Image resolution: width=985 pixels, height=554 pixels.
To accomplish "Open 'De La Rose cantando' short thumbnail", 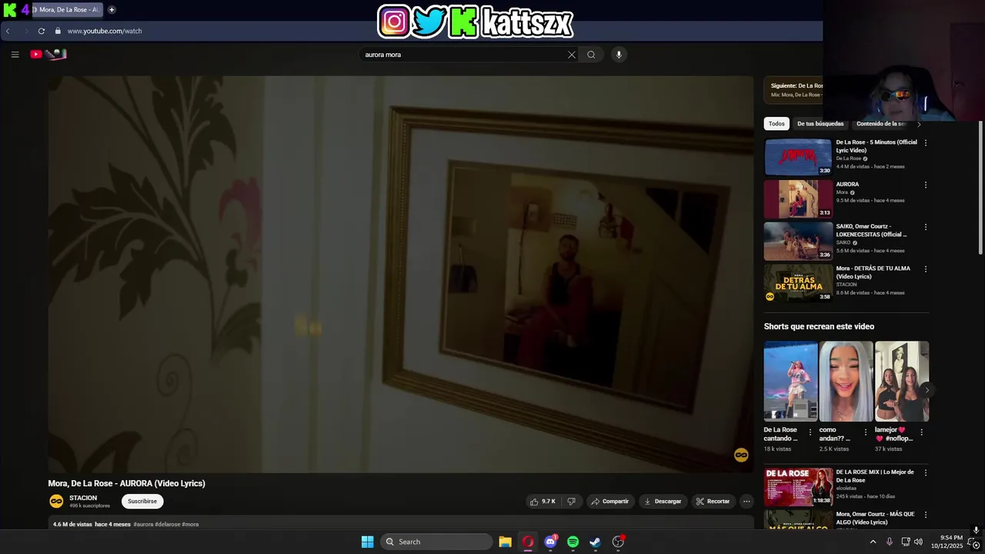I will tap(790, 382).
